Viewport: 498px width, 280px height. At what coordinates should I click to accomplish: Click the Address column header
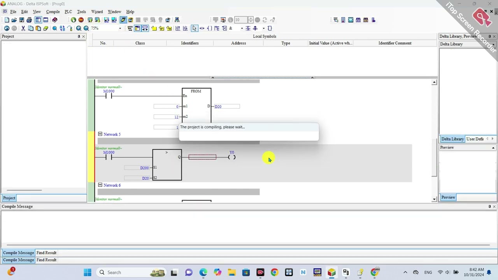coord(238,43)
